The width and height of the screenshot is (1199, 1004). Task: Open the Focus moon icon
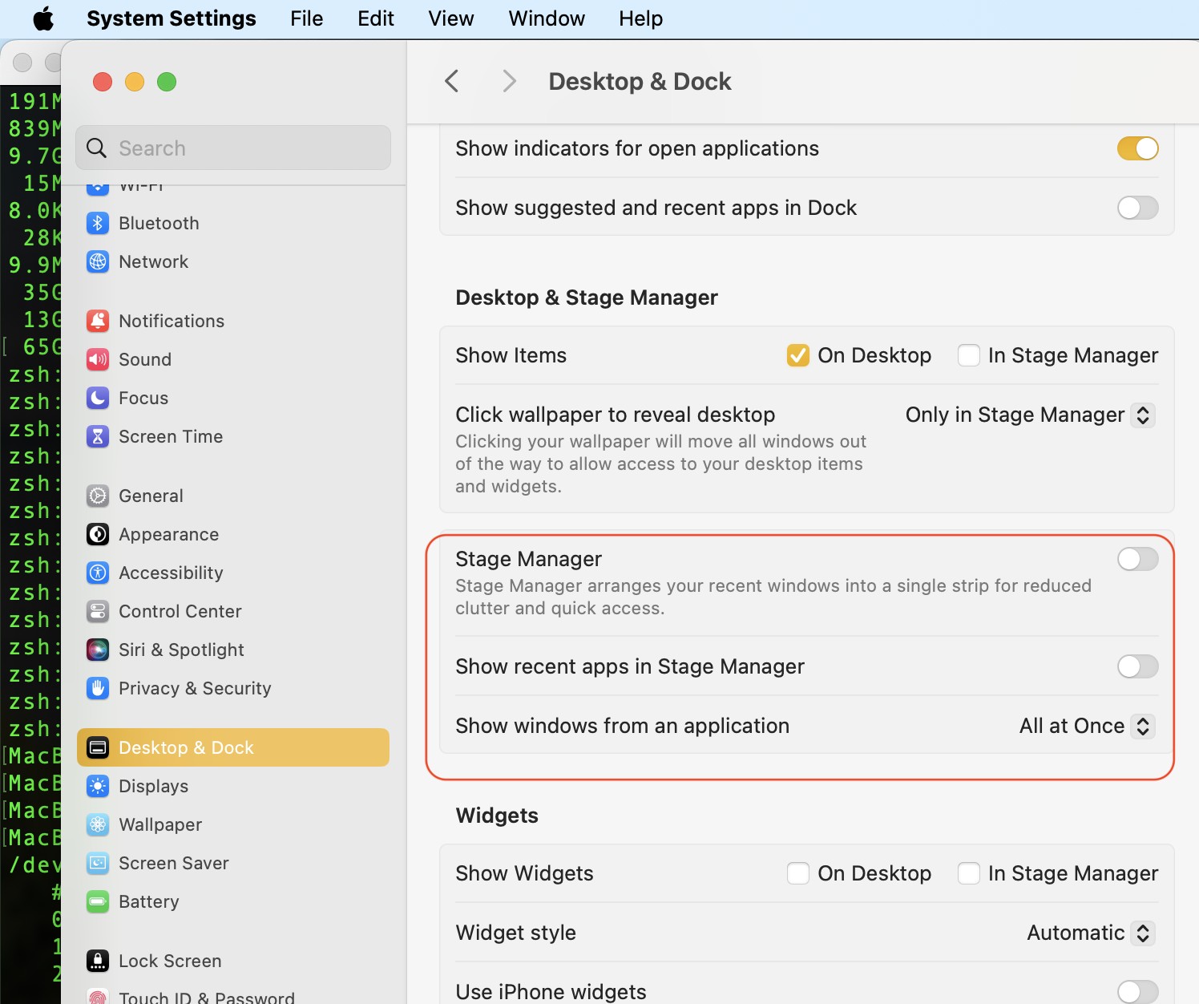98,398
